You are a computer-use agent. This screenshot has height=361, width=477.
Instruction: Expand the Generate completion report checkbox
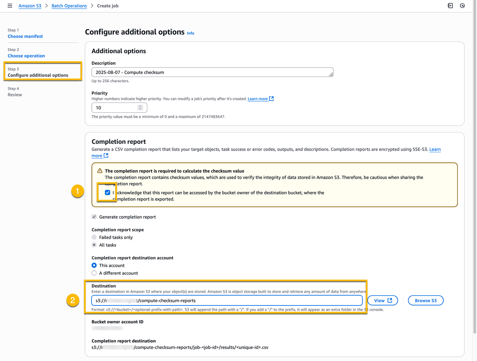point(94,216)
